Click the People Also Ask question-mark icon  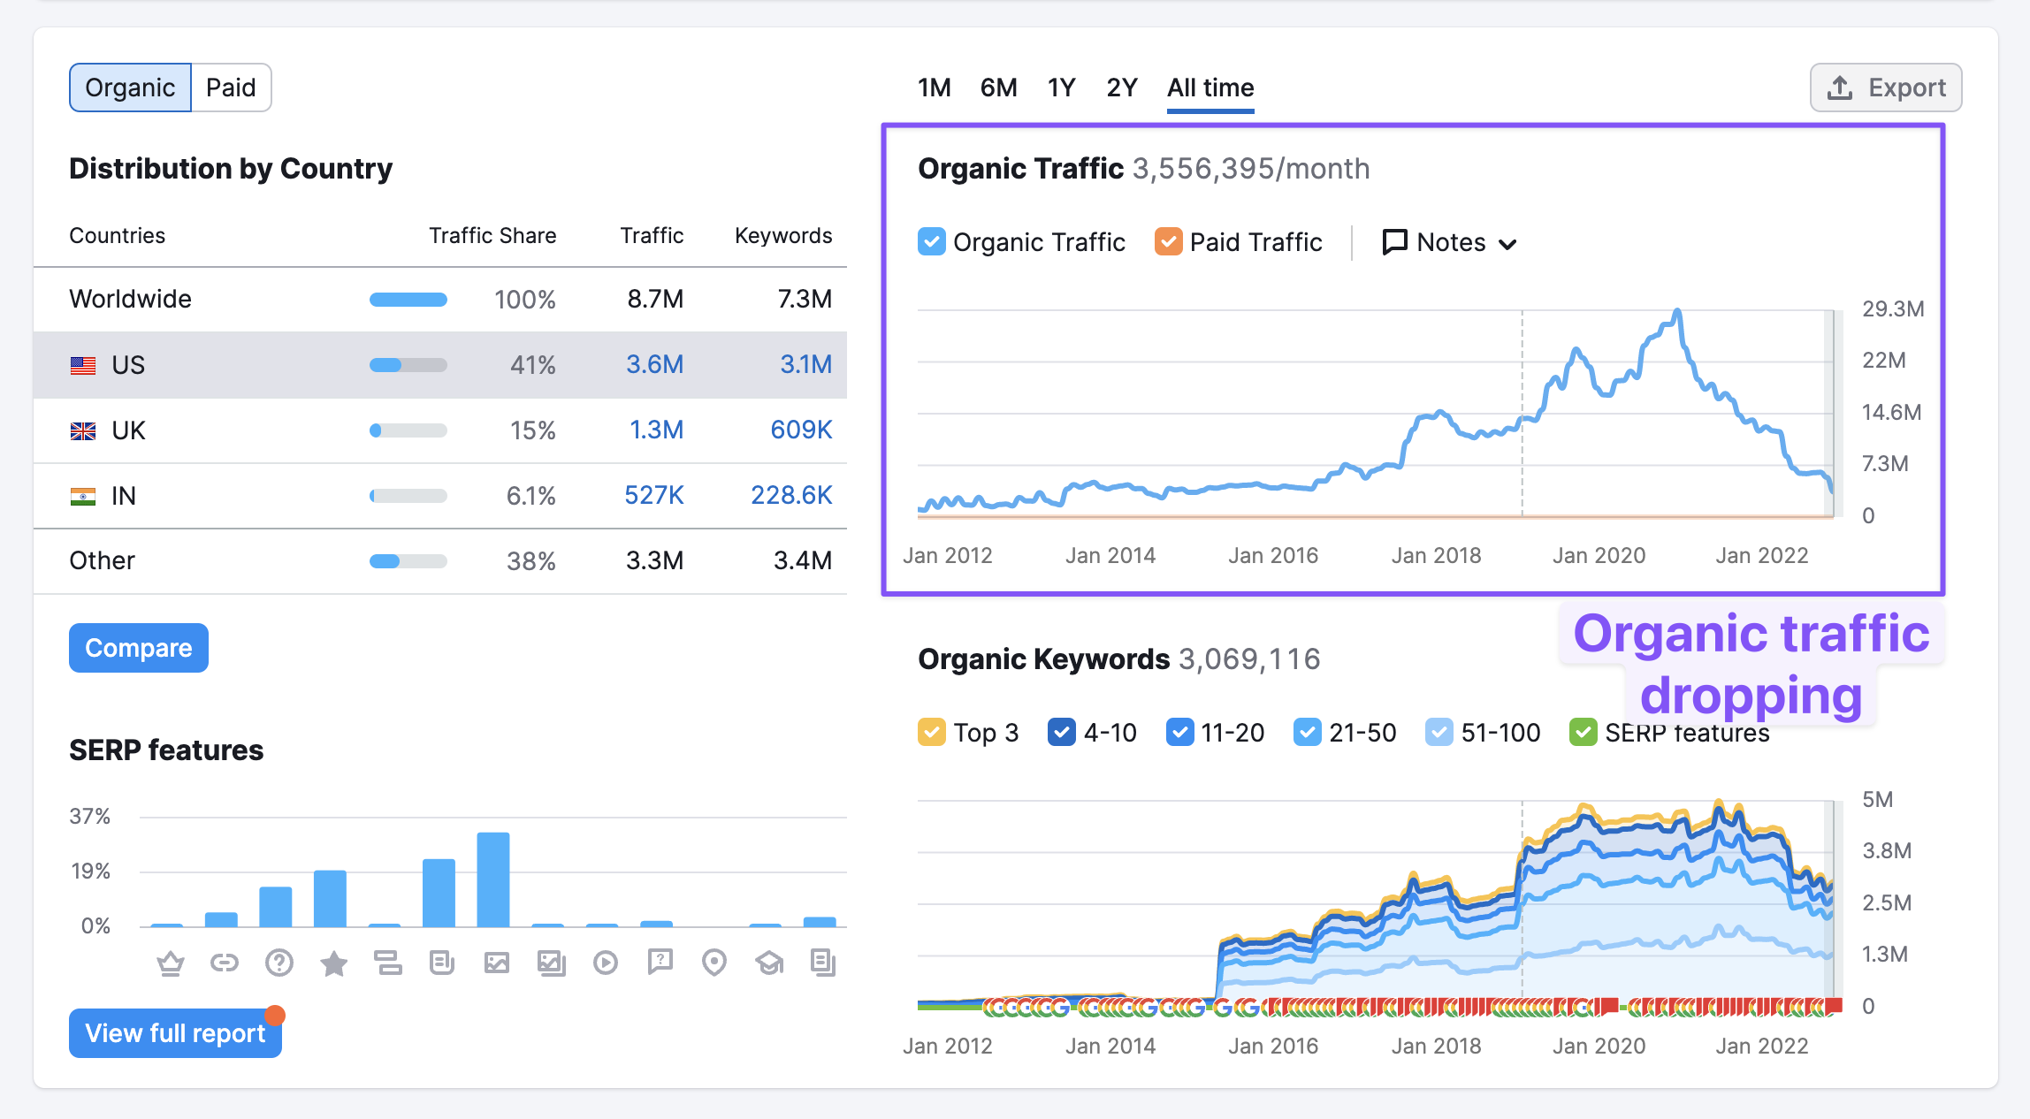[279, 963]
